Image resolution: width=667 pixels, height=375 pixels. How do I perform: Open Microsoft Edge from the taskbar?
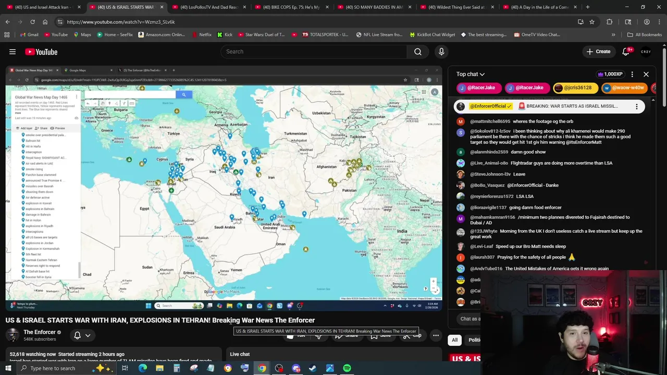pyautogui.click(x=142, y=368)
